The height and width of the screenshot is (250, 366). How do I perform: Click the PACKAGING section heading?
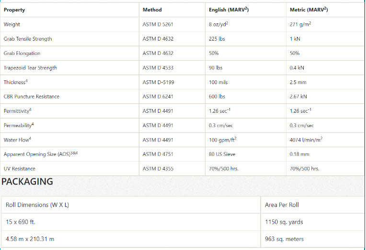[27, 182]
